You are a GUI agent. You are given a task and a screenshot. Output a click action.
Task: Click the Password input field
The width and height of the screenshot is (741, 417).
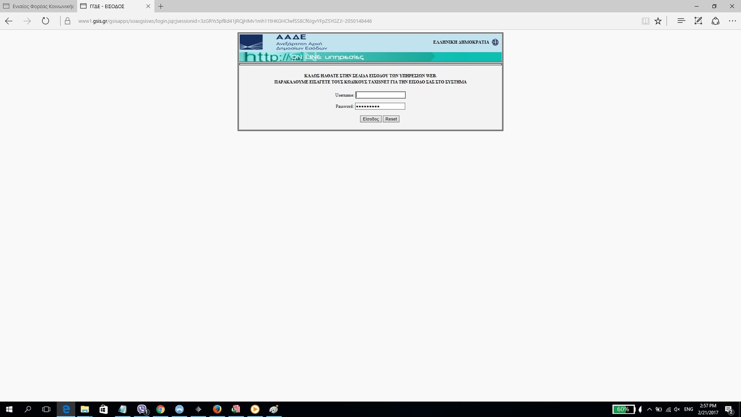380,107
